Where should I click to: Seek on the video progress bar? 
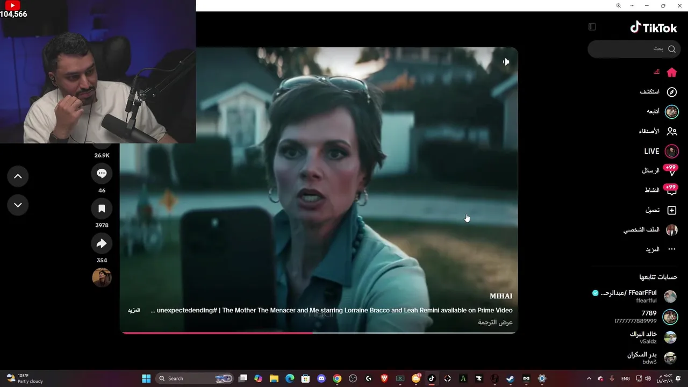318,333
